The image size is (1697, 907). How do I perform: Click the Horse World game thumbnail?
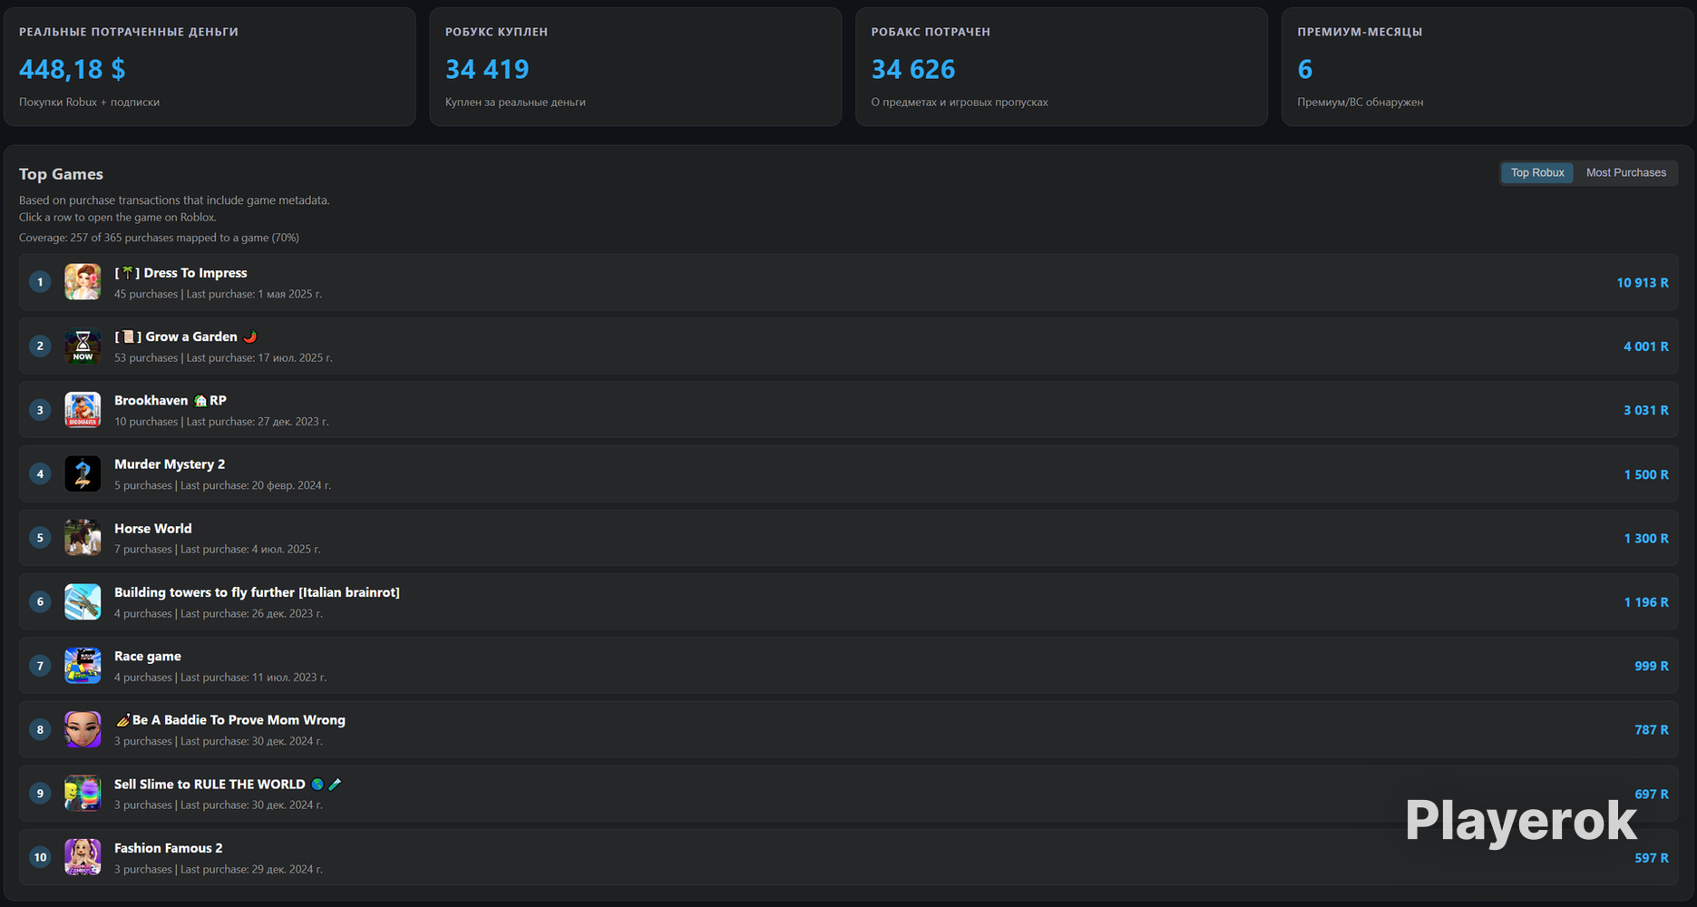83,538
